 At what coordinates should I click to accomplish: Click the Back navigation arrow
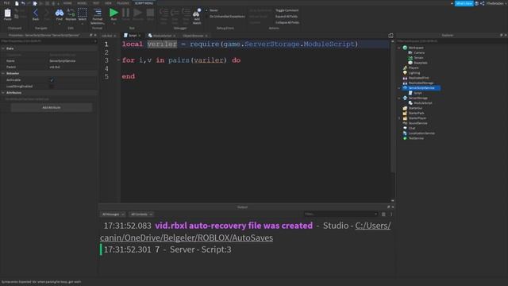(36, 14)
